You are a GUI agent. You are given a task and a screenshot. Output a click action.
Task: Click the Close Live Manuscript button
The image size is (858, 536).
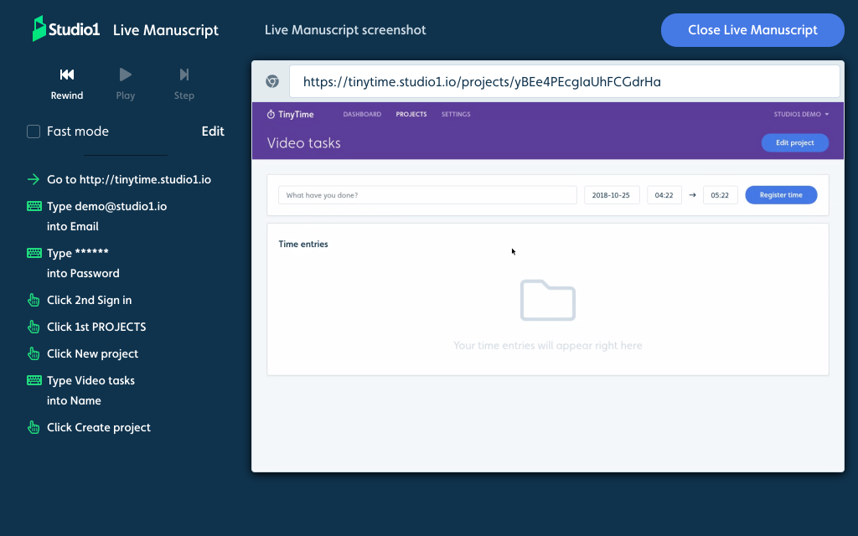(752, 30)
